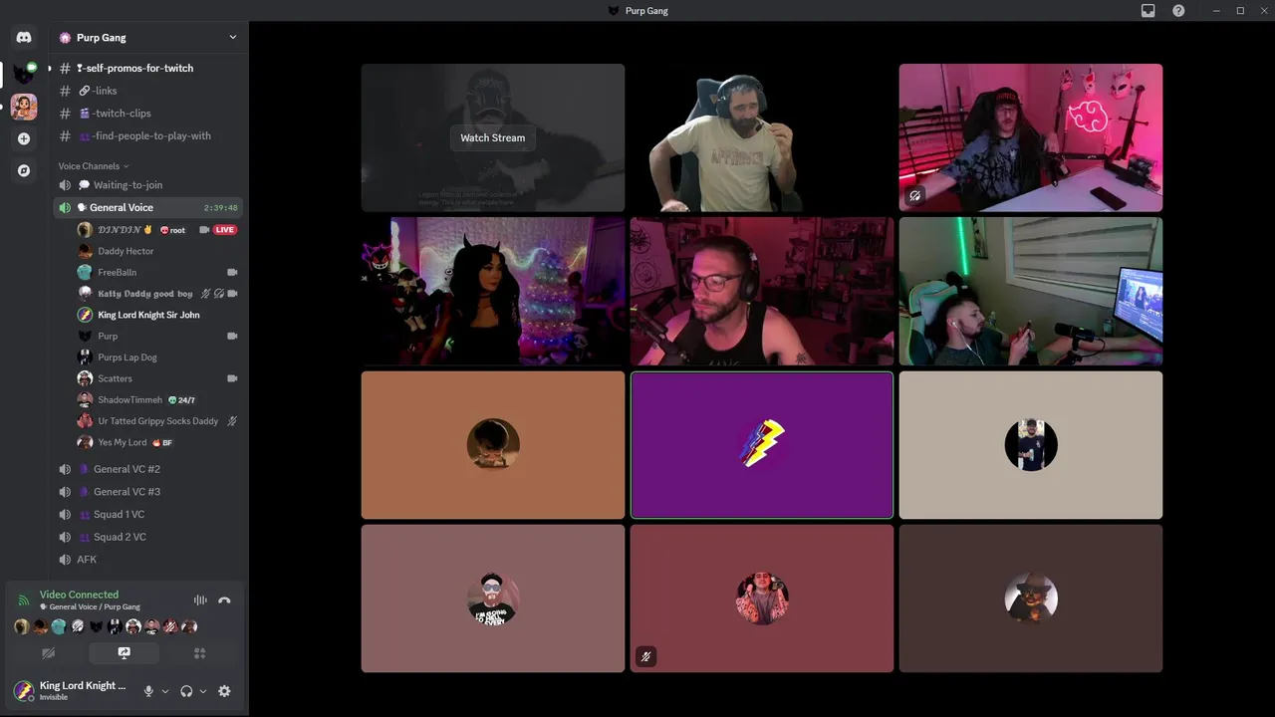1275x717 pixels.
Task: Open the Activities launcher icon
Action: pos(199,653)
